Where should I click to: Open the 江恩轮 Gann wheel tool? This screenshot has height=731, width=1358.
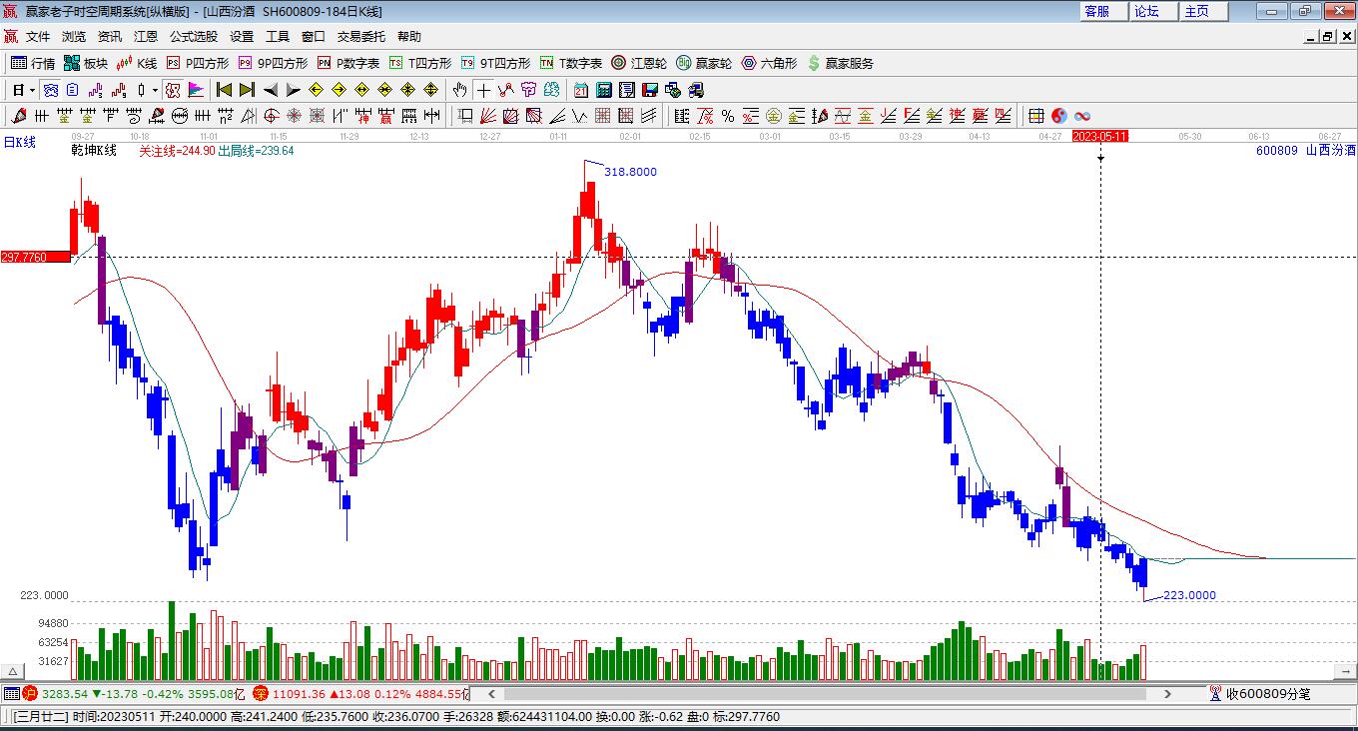[x=639, y=63]
